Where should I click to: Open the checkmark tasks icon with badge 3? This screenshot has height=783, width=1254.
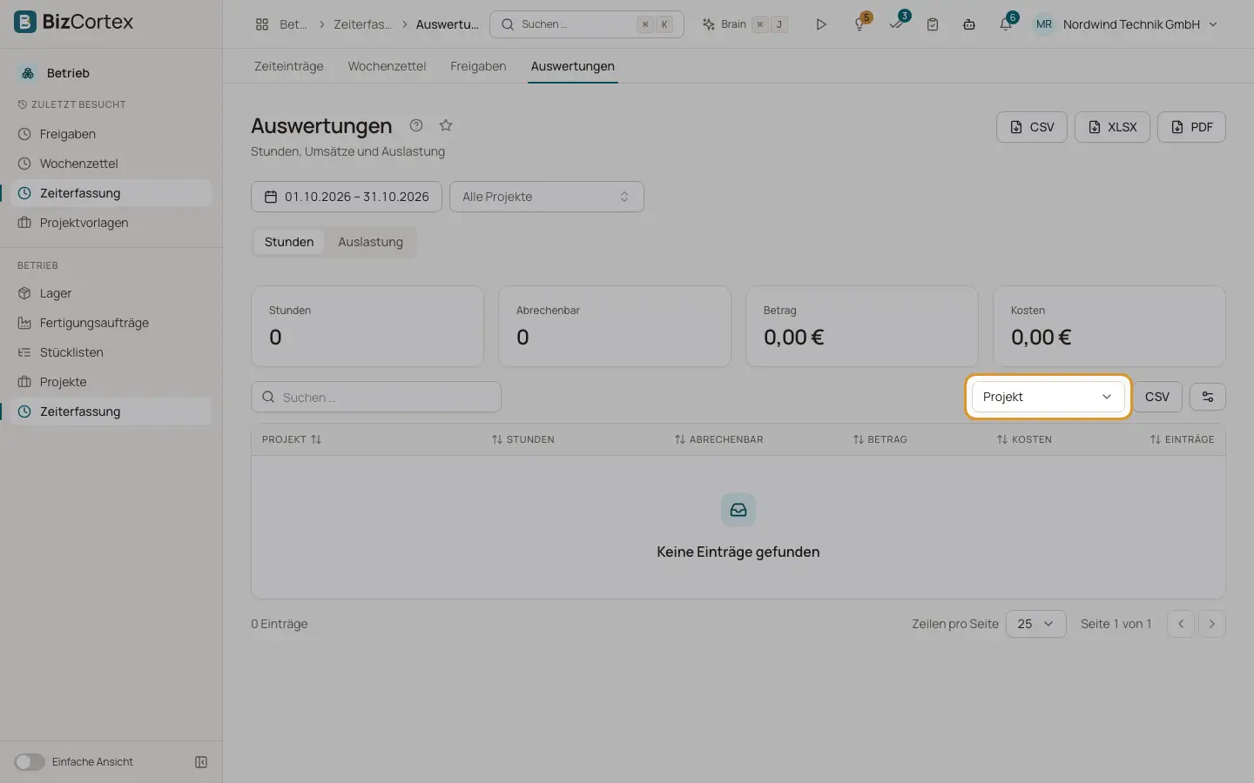click(897, 24)
